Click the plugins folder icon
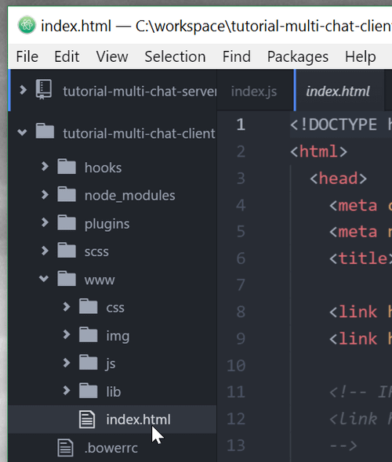Screen dimensions: 392x462 coord(67,222)
